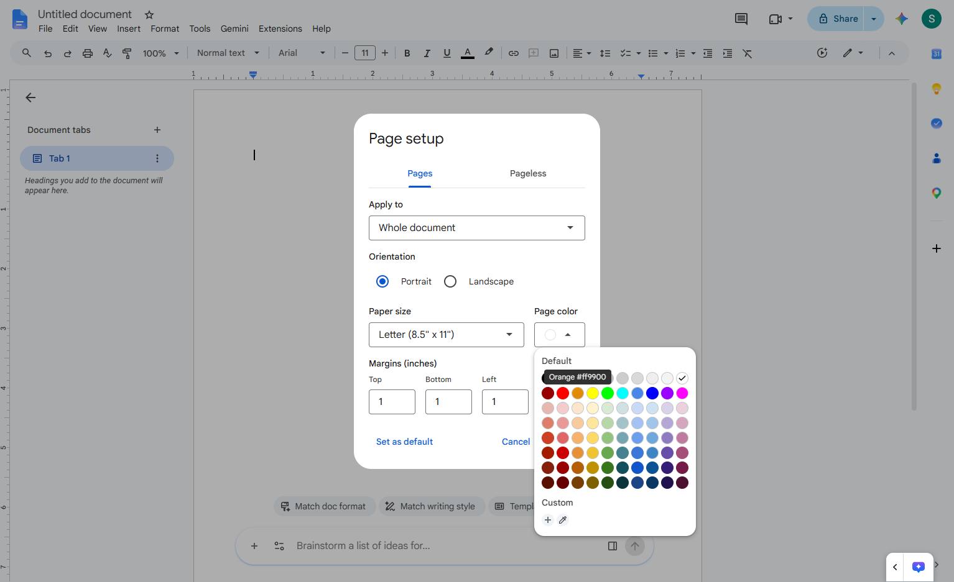Toggle underline formatting
The image size is (954, 582).
pos(447,53)
